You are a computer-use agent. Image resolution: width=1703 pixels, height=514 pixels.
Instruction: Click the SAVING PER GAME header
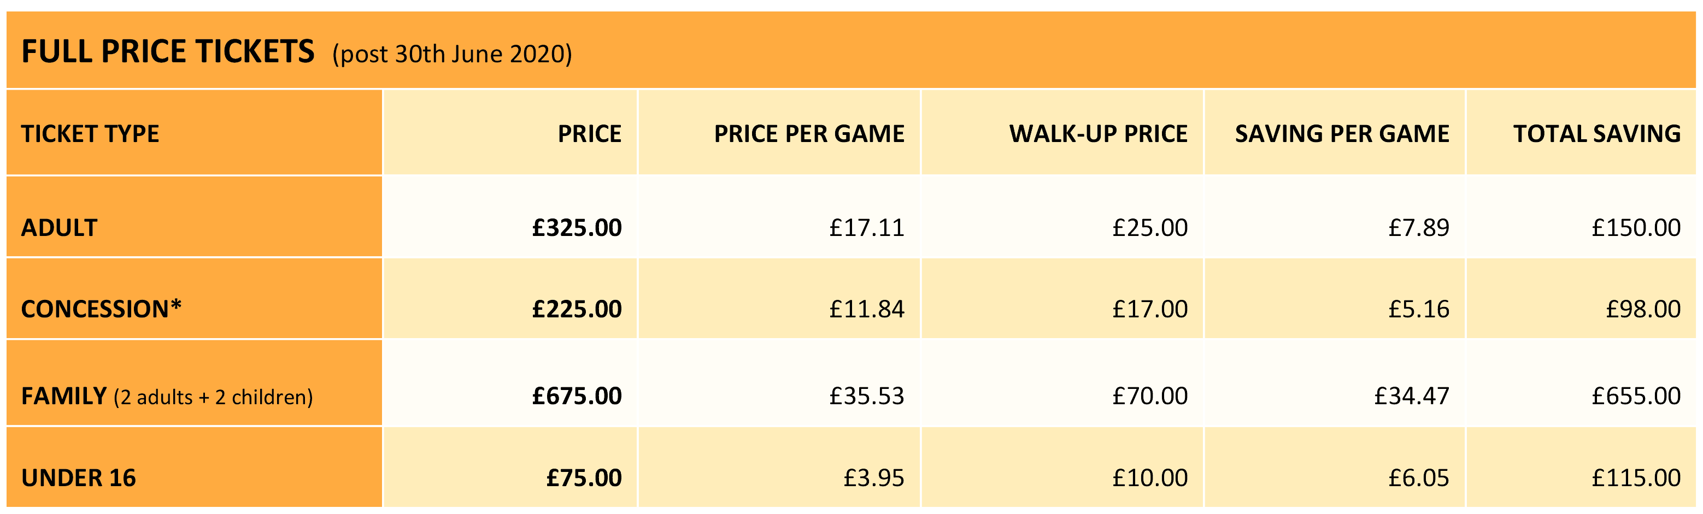(1342, 134)
